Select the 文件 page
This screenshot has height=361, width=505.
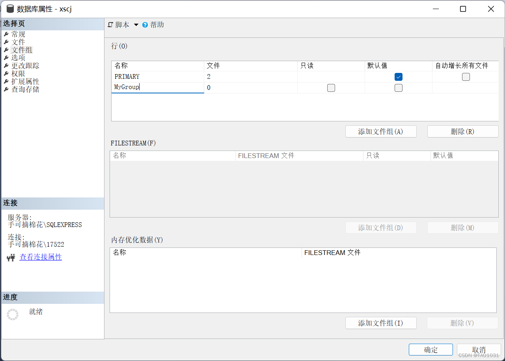(x=18, y=42)
